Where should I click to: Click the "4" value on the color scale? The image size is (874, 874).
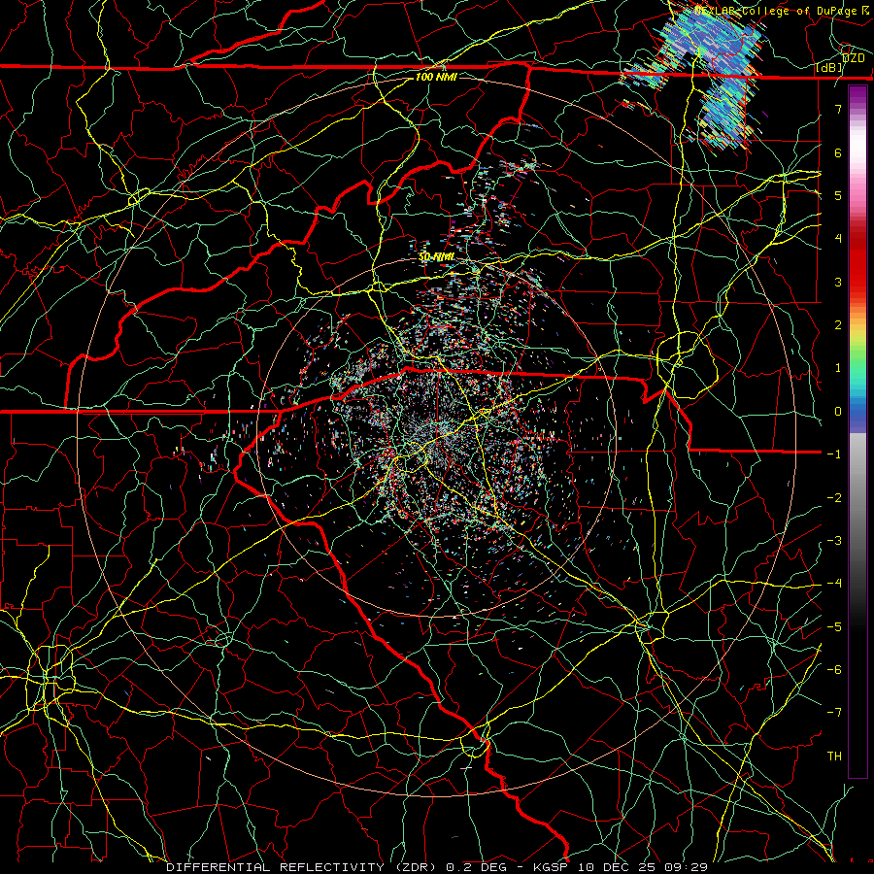point(838,239)
